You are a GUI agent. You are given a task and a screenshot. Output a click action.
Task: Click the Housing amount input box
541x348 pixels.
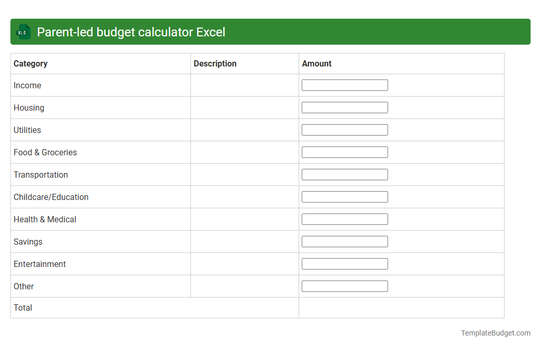(344, 107)
